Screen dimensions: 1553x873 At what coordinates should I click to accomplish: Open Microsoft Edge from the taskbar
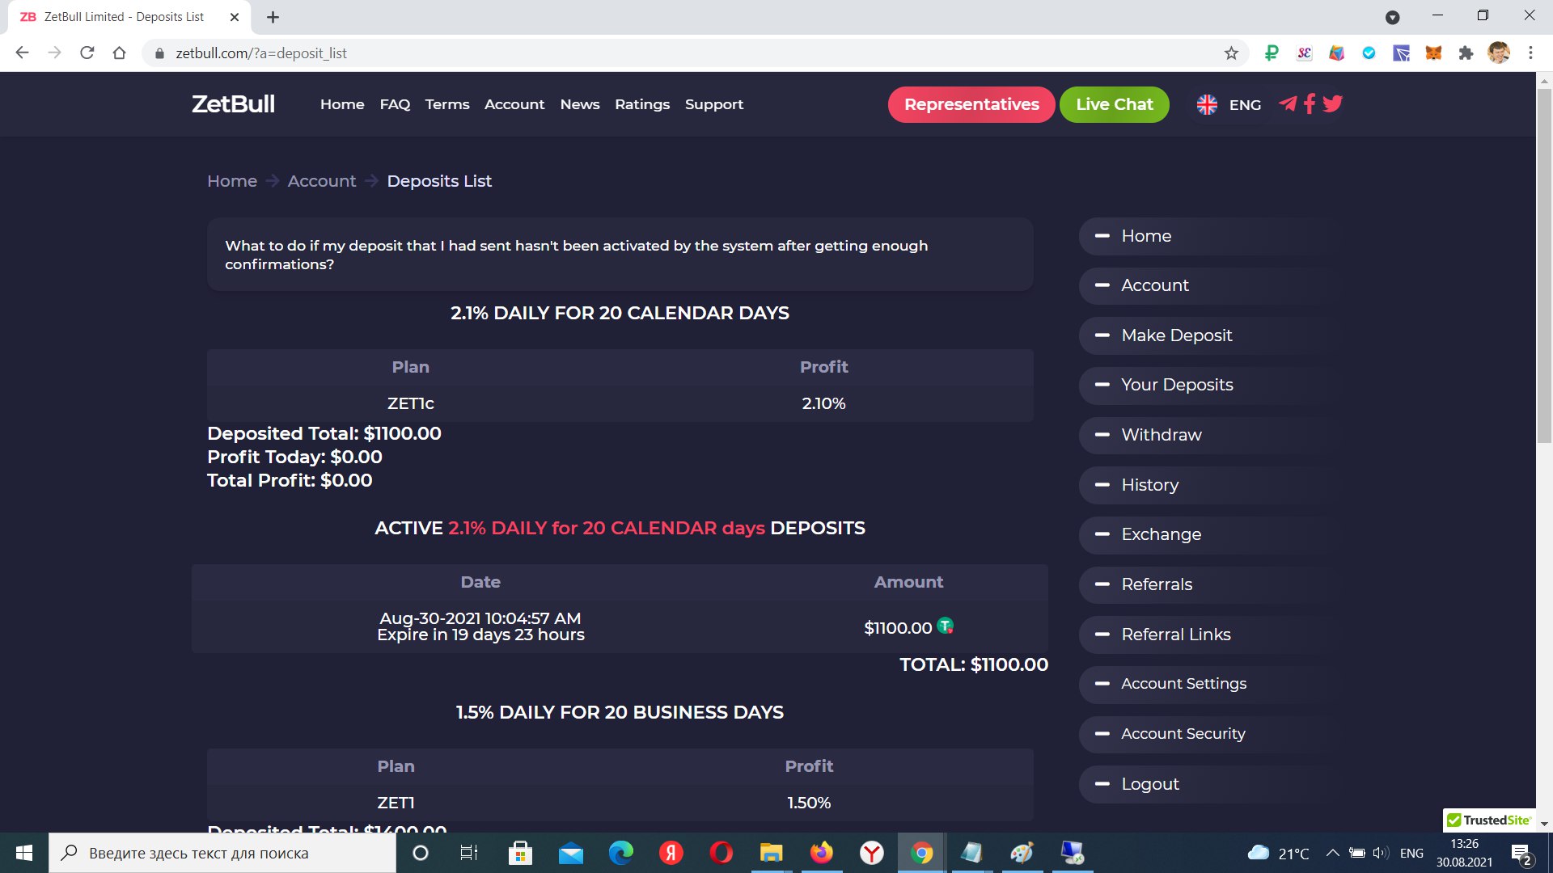click(621, 853)
